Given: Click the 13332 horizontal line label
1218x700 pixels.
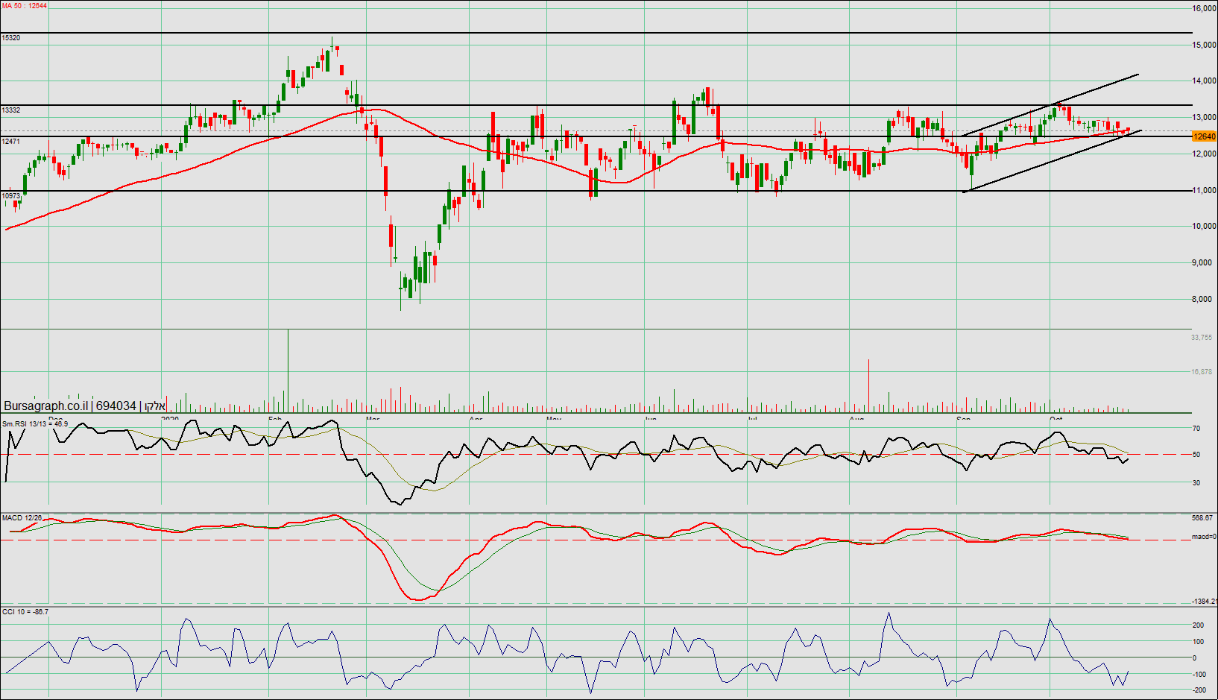Looking at the screenshot, I should 11,110.
